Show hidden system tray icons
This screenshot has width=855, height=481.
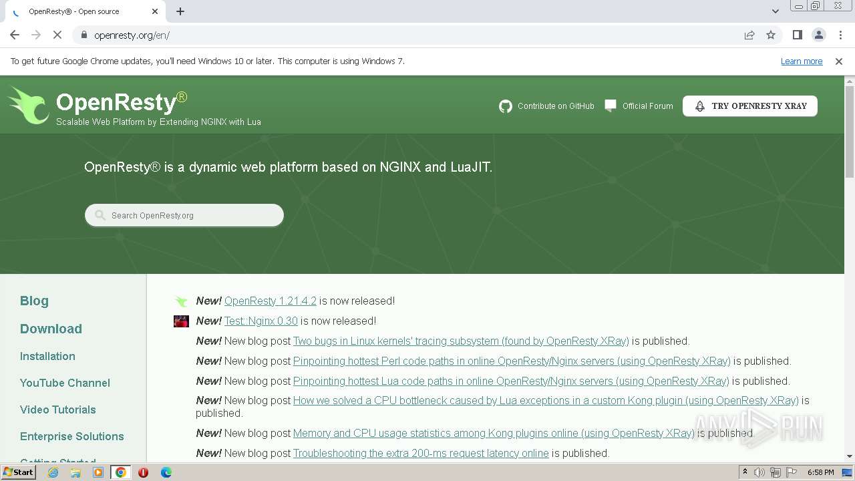[745, 472]
